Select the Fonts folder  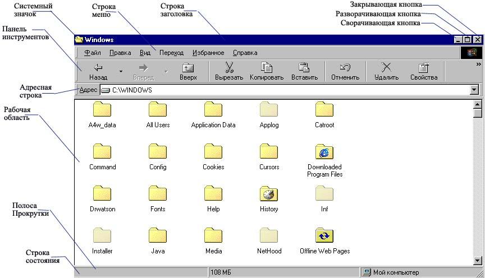[x=158, y=194]
